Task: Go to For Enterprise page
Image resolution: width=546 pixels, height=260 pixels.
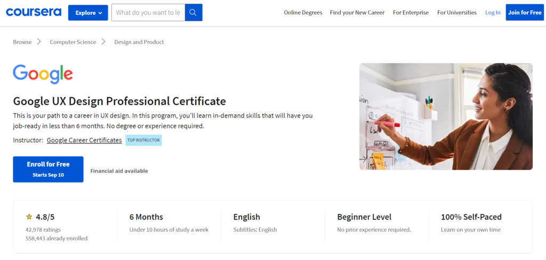Action: 411,13
